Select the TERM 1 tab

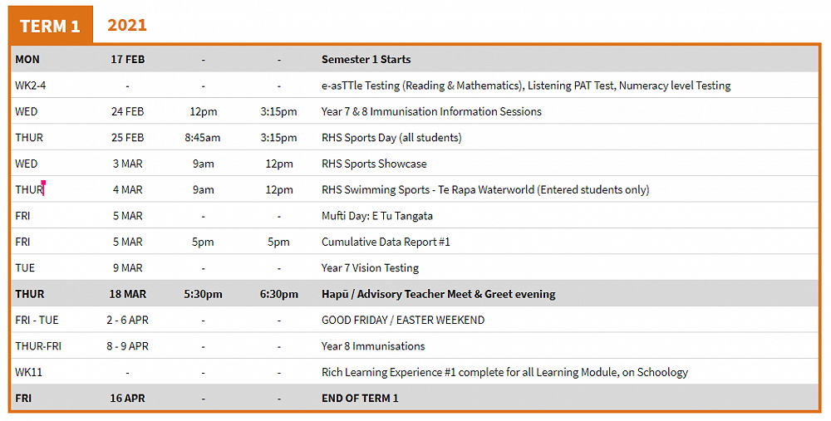click(50, 26)
